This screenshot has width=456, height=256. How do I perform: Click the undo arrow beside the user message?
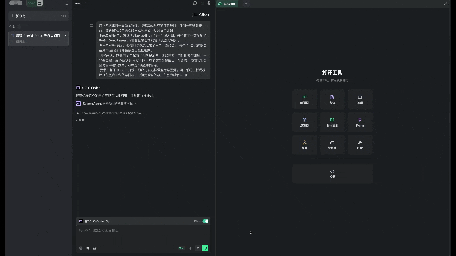pos(91,26)
